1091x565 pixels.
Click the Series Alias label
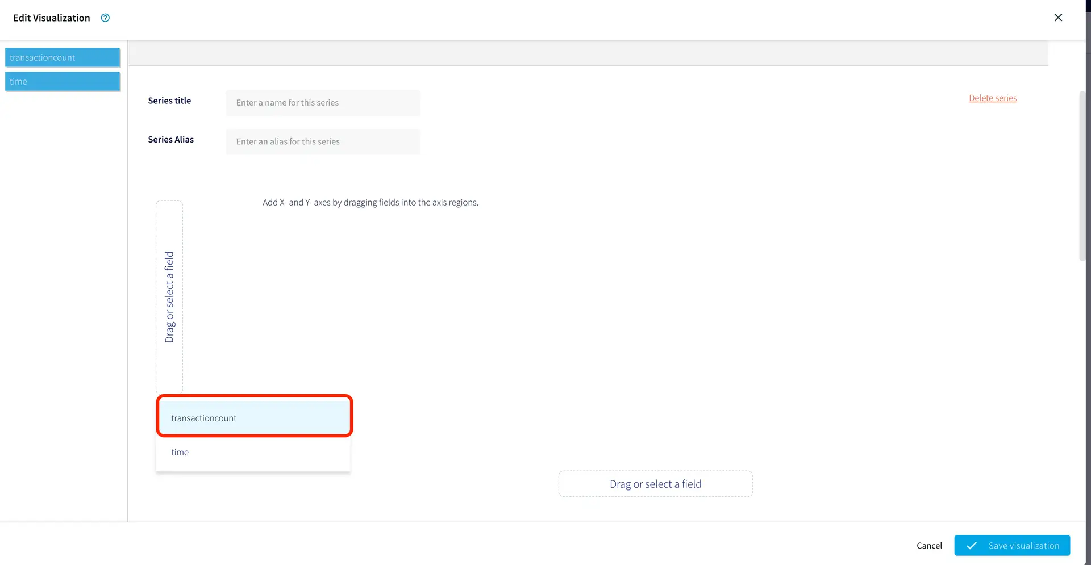click(170, 140)
